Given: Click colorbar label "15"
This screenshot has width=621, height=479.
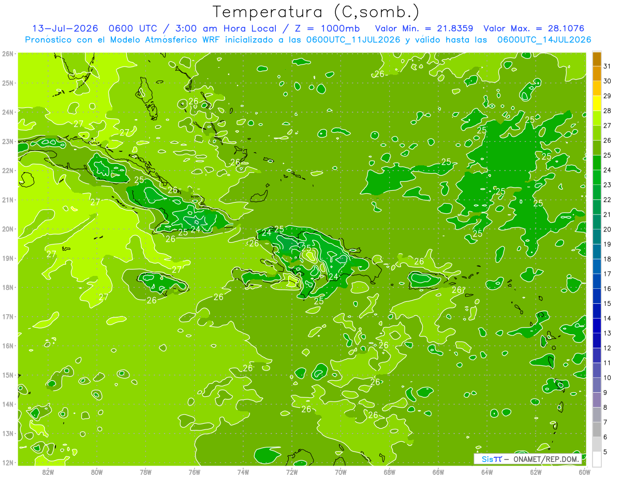Looking at the screenshot, I should click(608, 303).
